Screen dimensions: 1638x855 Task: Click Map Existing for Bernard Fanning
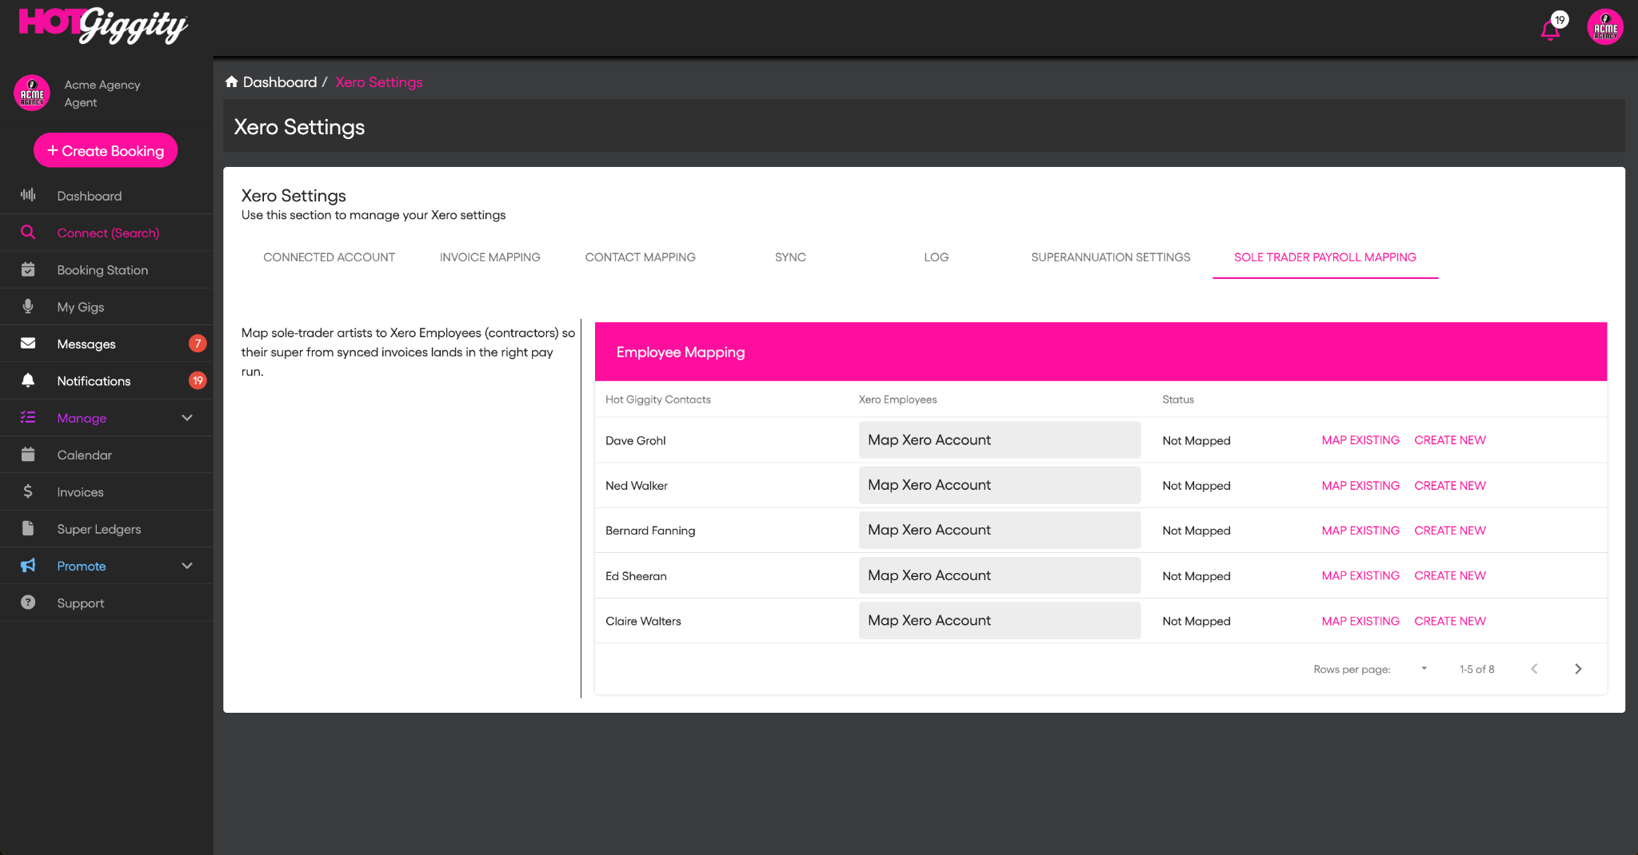pyautogui.click(x=1360, y=531)
